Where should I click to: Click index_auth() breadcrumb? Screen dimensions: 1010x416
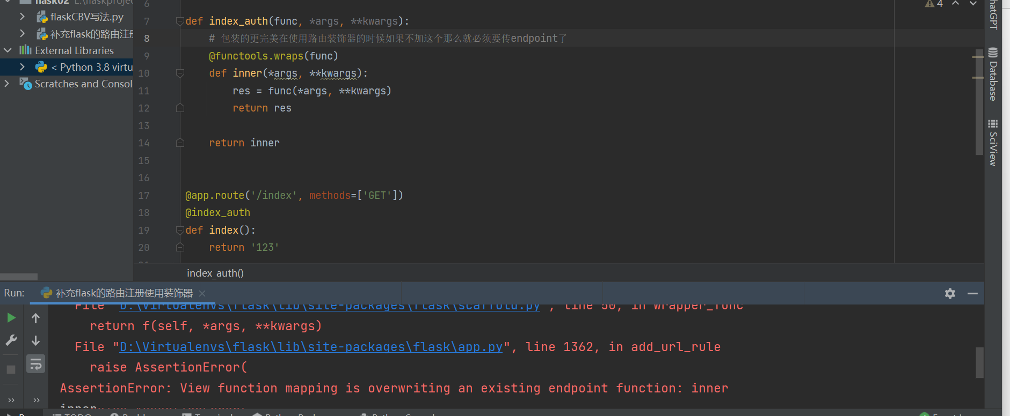point(215,273)
